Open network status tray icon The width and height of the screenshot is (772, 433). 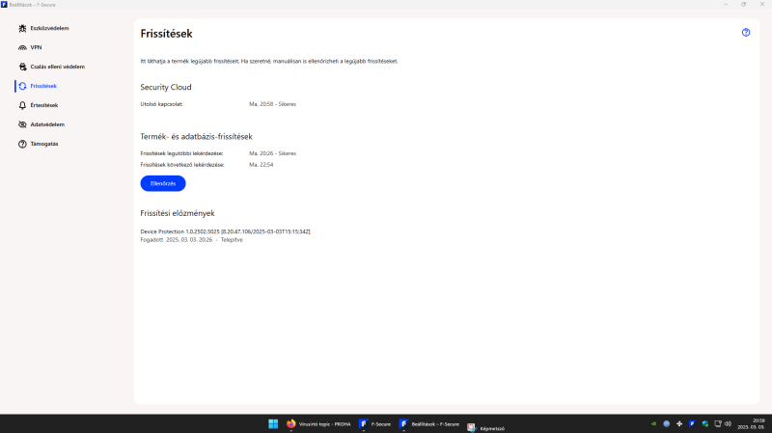coord(718,423)
